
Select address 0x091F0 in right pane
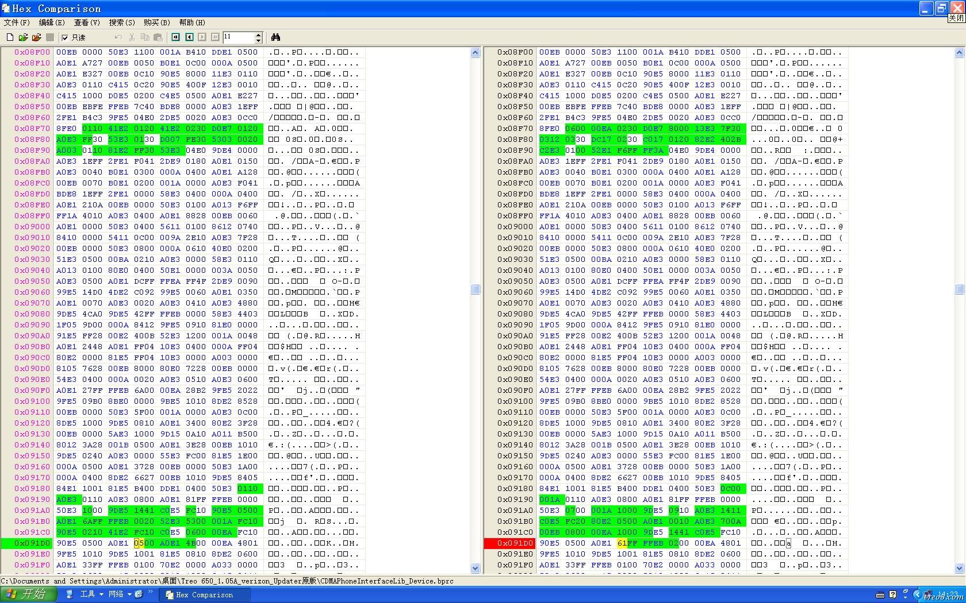pos(515,565)
